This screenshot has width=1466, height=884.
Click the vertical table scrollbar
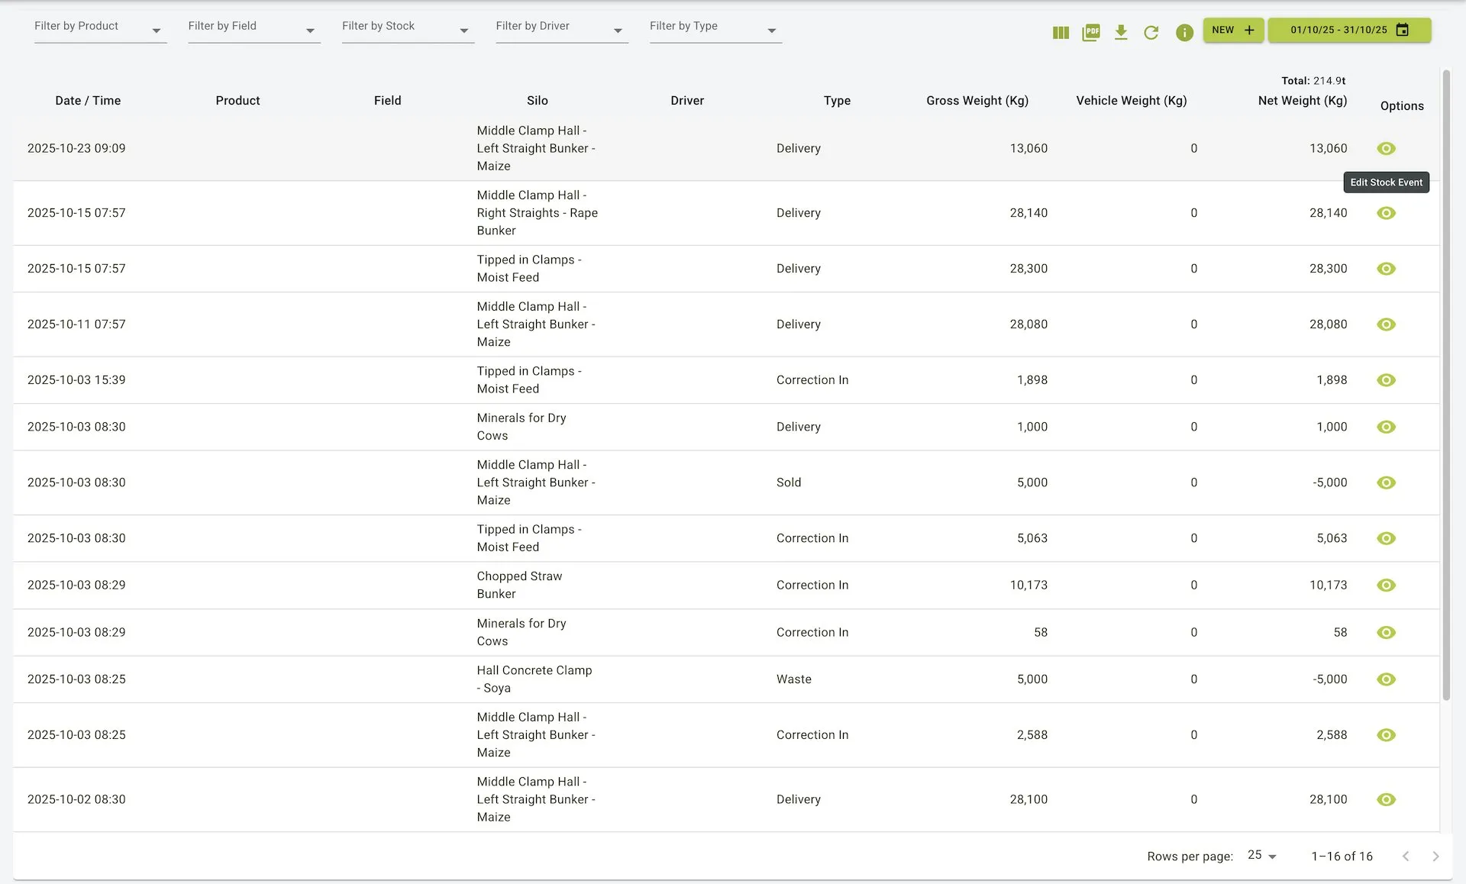tap(1445, 386)
